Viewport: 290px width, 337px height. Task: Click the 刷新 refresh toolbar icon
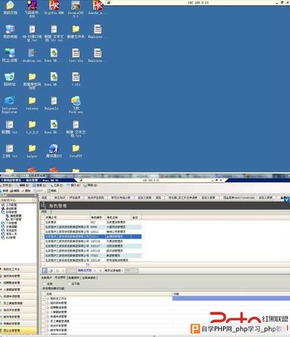(x=52, y=191)
